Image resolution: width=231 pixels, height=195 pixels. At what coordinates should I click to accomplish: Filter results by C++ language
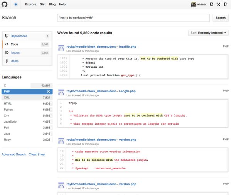pyautogui.click(x=27, y=116)
